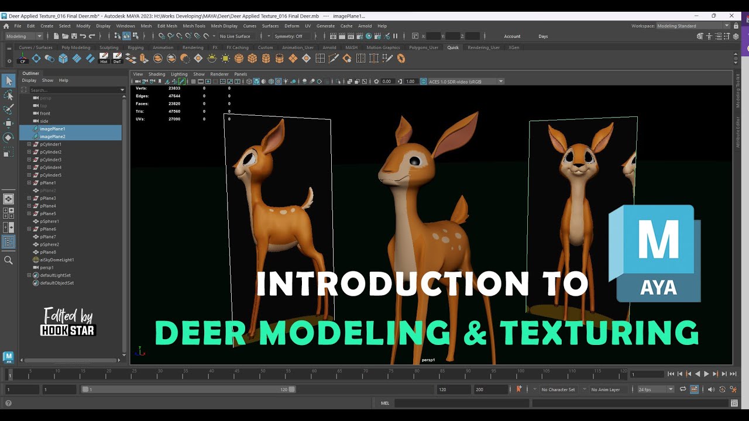The image size is (749, 421).
Task: Activate the Scale tool in toolbox
Action: 9,152
